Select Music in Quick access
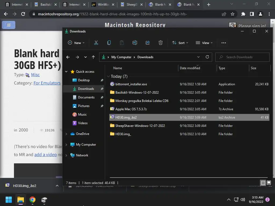275x206 pixels. pos(82,114)
